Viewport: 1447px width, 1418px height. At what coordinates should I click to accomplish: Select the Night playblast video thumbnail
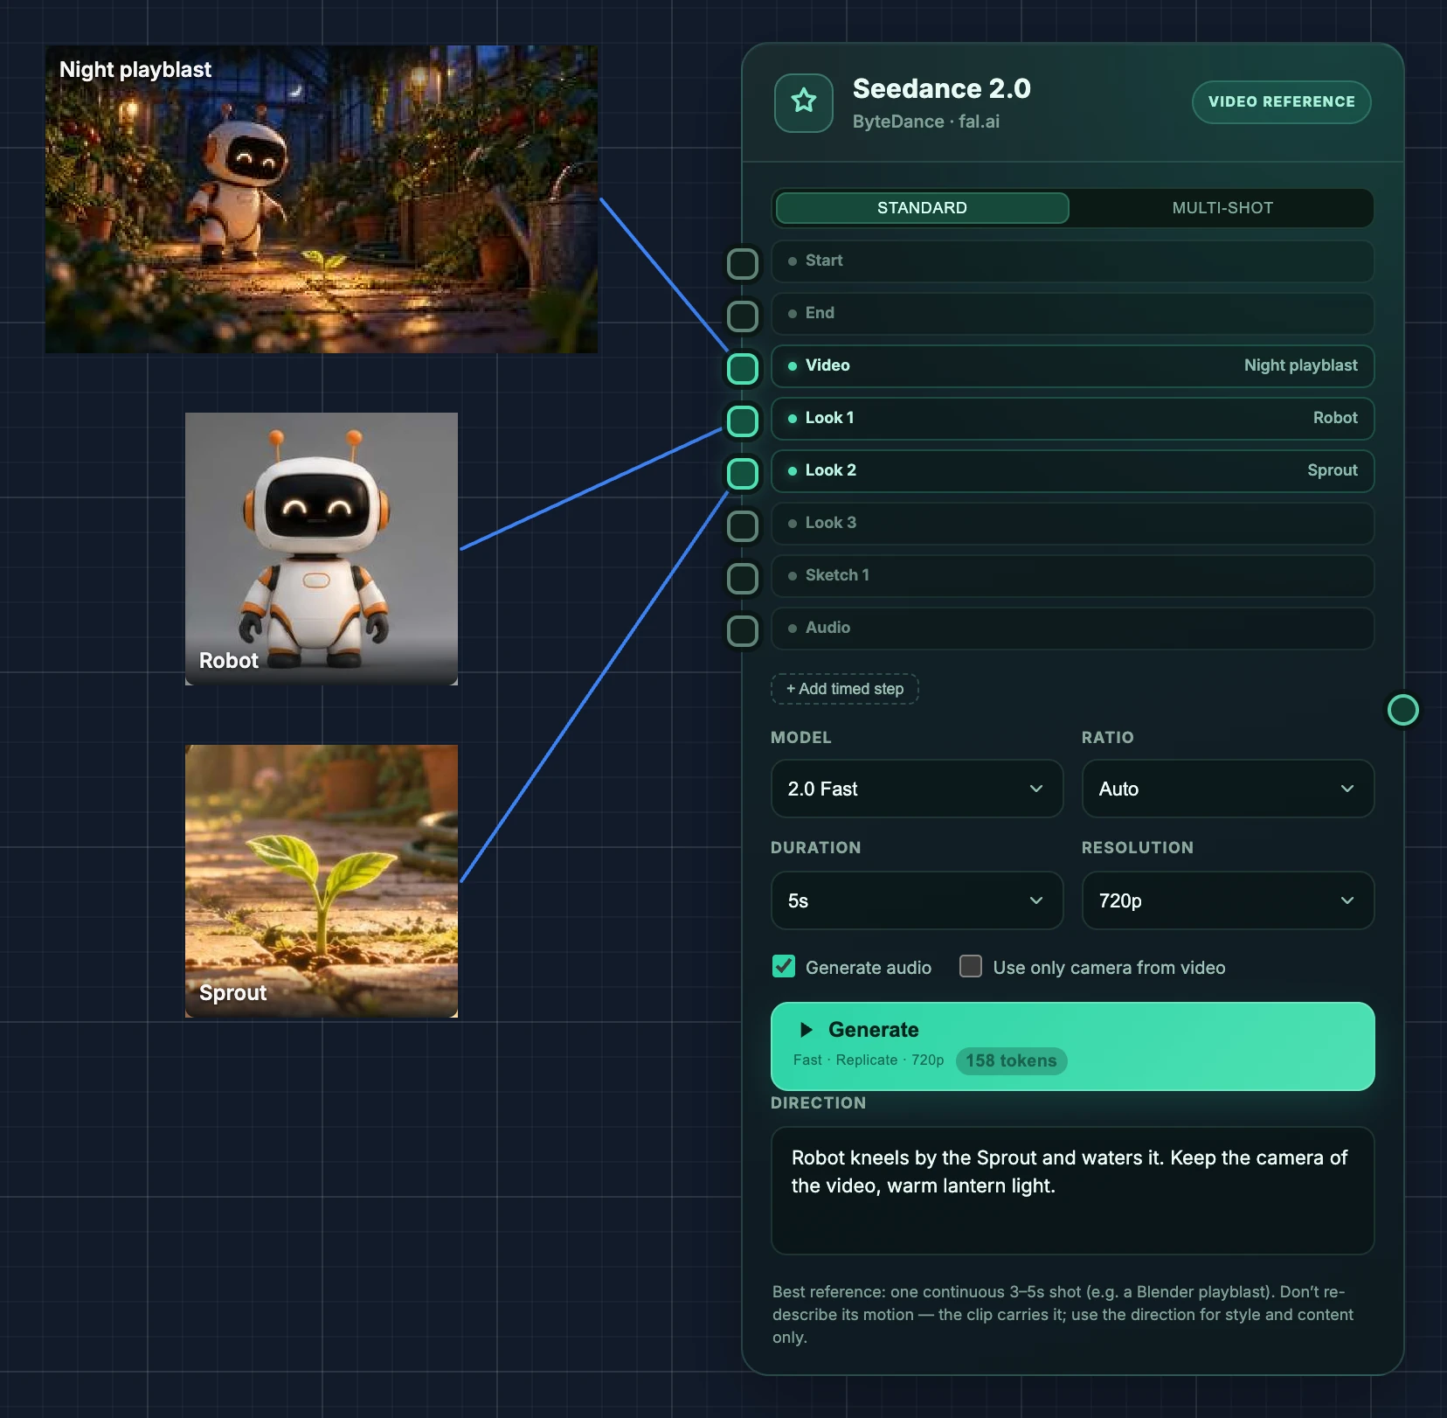322,199
